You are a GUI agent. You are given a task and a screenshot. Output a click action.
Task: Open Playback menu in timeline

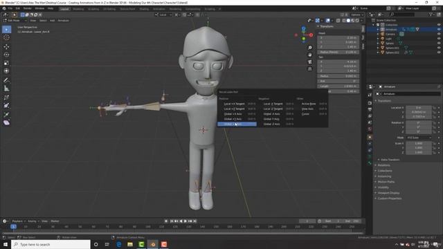19,221
